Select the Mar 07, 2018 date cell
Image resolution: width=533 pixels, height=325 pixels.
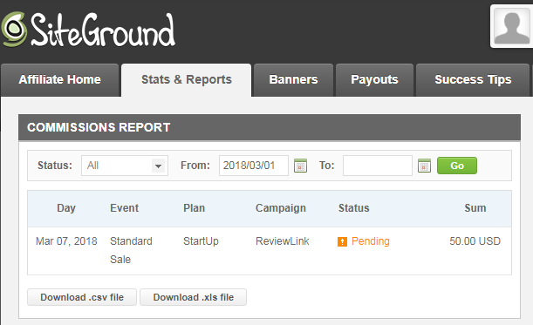(x=66, y=241)
